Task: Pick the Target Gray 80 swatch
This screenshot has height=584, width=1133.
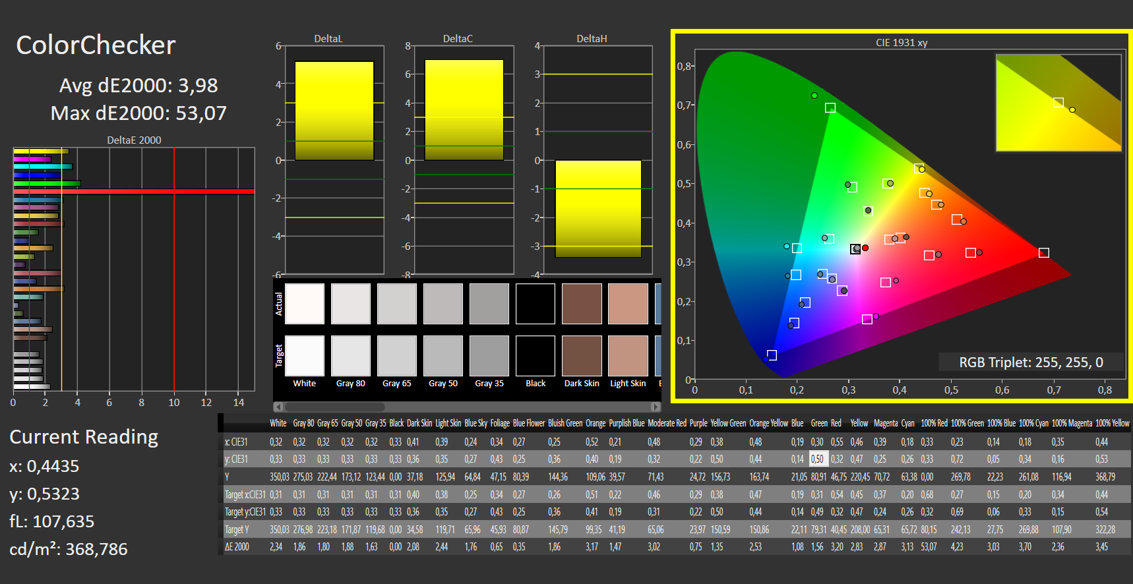Action: tap(351, 356)
